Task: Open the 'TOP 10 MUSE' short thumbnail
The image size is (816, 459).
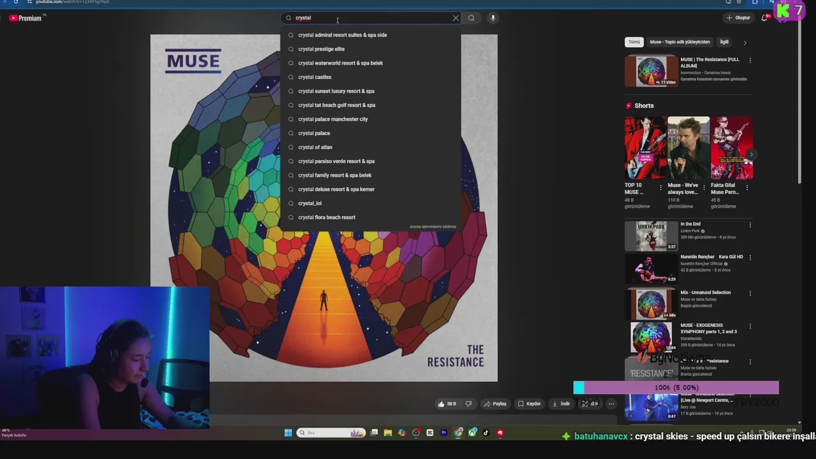Action: (x=645, y=148)
